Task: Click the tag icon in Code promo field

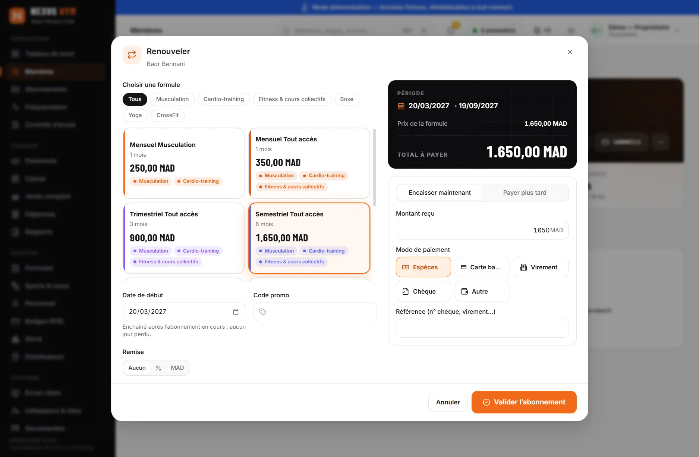Action: click(263, 312)
